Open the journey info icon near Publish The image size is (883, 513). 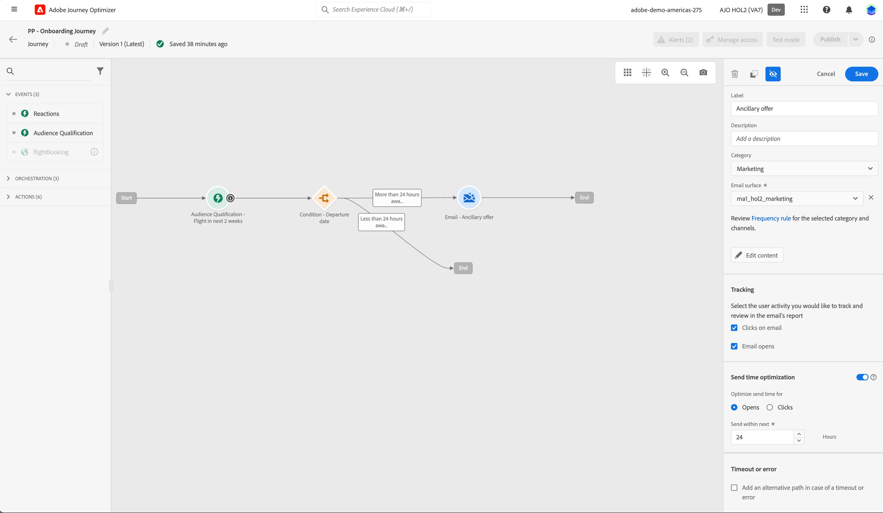pyautogui.click(x=872, y=40)
